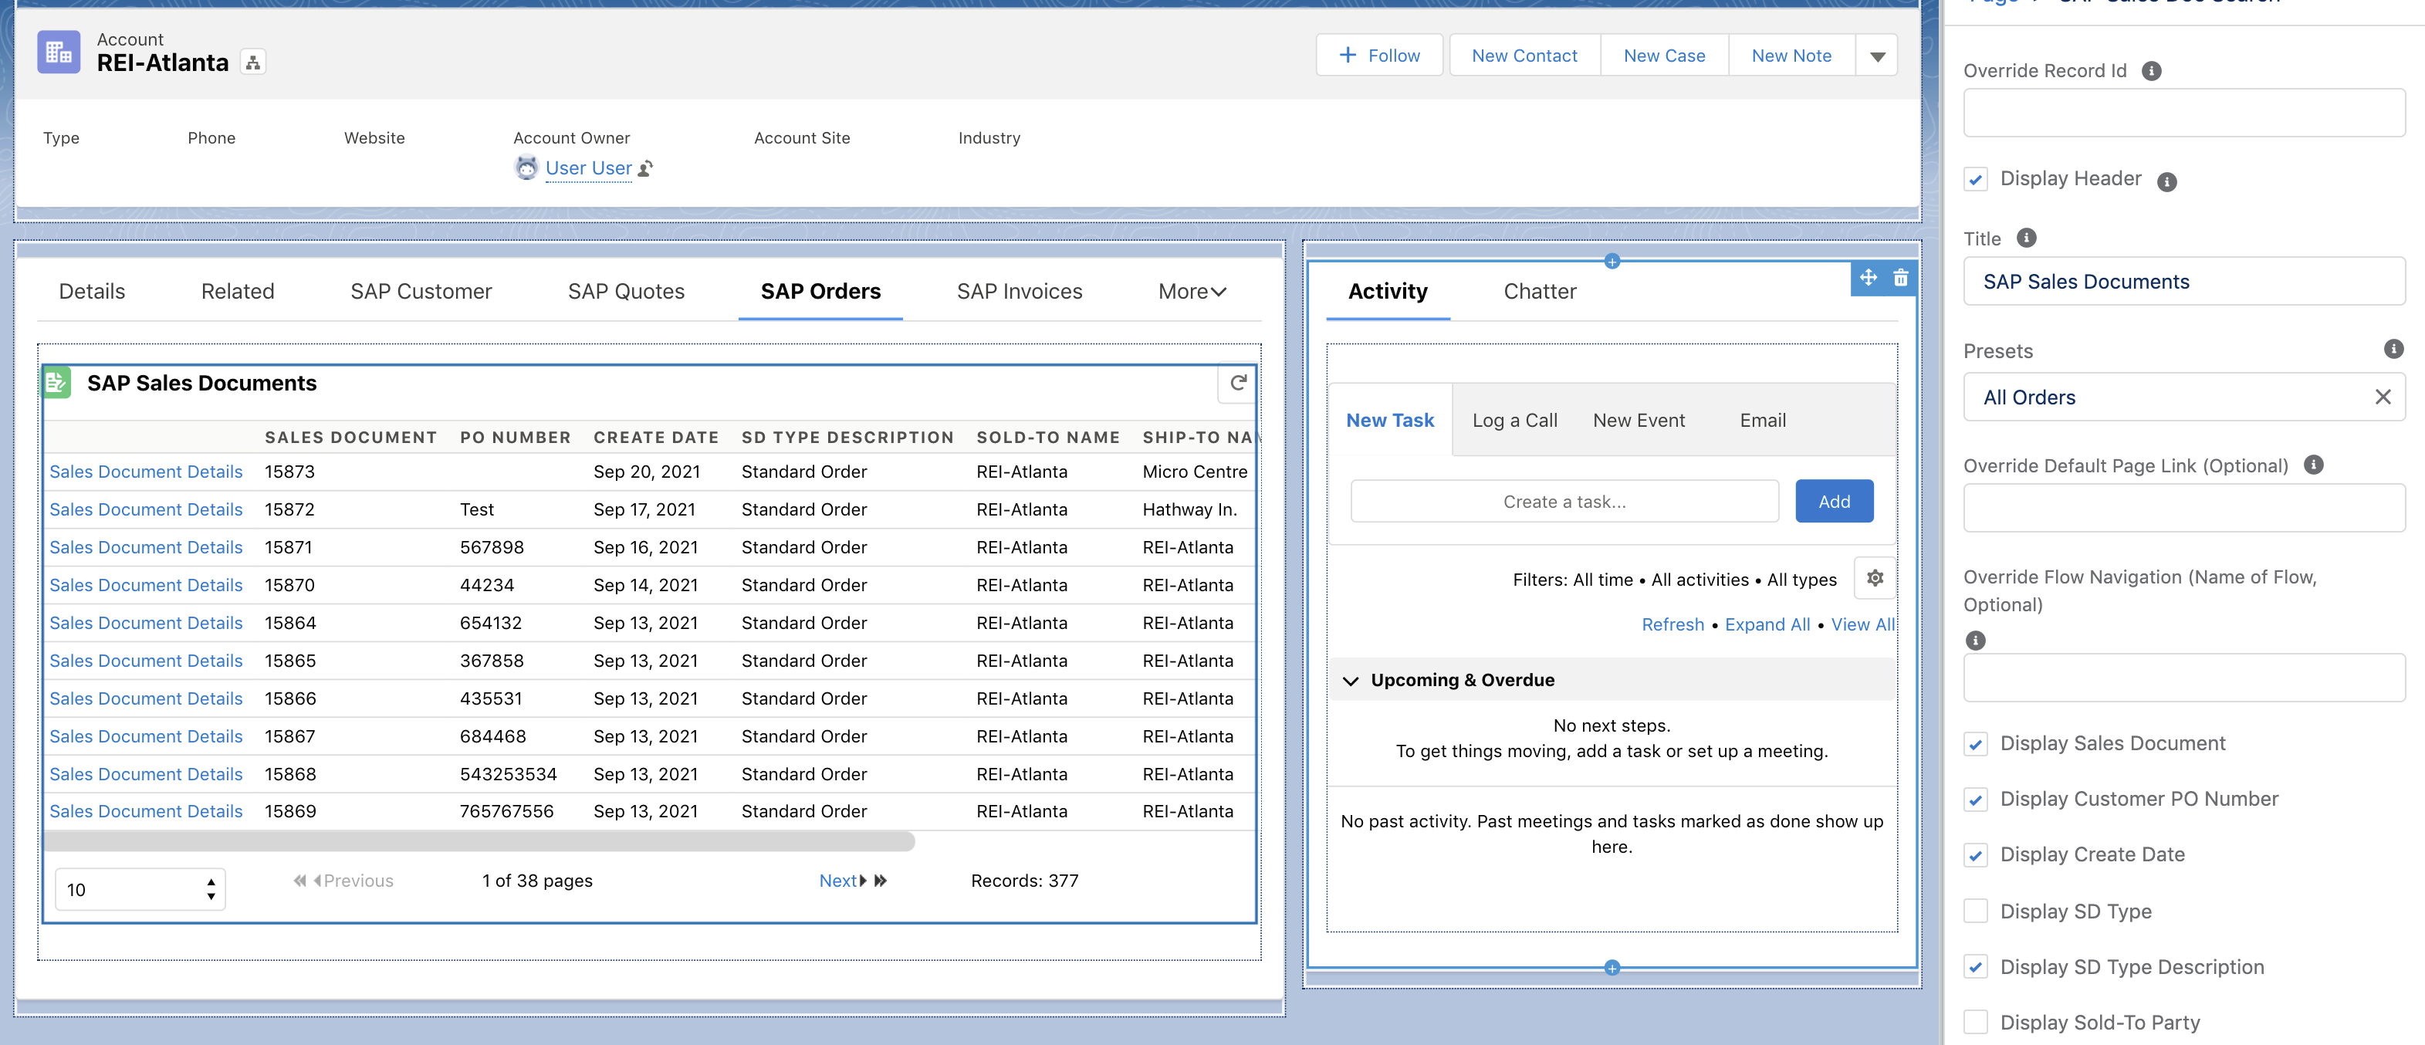Viewport: 2425px width, 1045px height.
Task: Toggle the Display Header checkbox
Action: (1975, 179)
